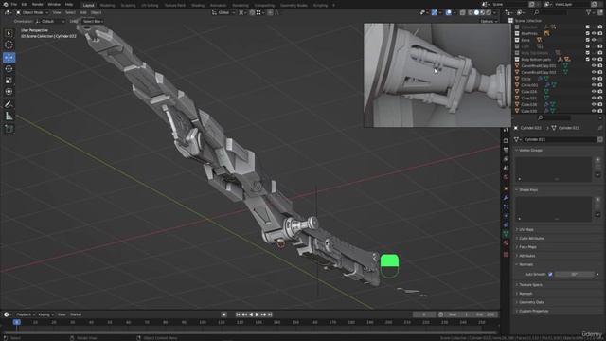Collapse the Shape Keys panel
606x341 pixels.
[x=528, y=189]
